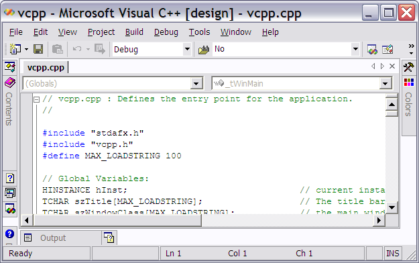419x263 pixels.
Task: Click the Save floppy disk icon
Action: click(38, 49)
